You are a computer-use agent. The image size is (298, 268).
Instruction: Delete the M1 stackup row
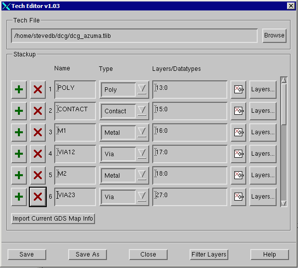coord(38,132)
